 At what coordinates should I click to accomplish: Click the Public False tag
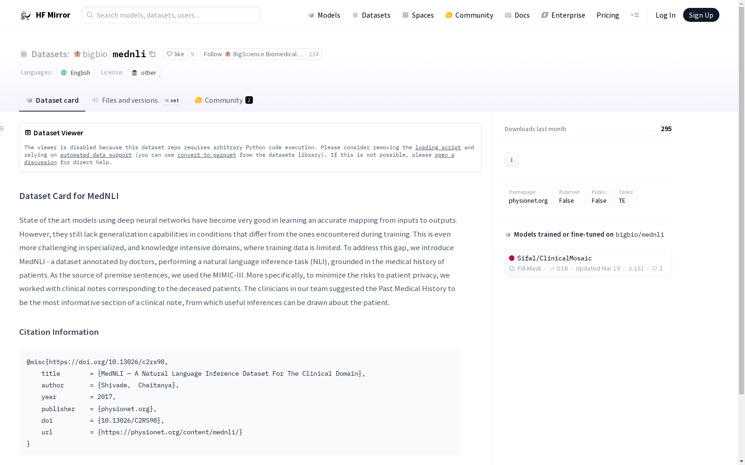point(600,197)
